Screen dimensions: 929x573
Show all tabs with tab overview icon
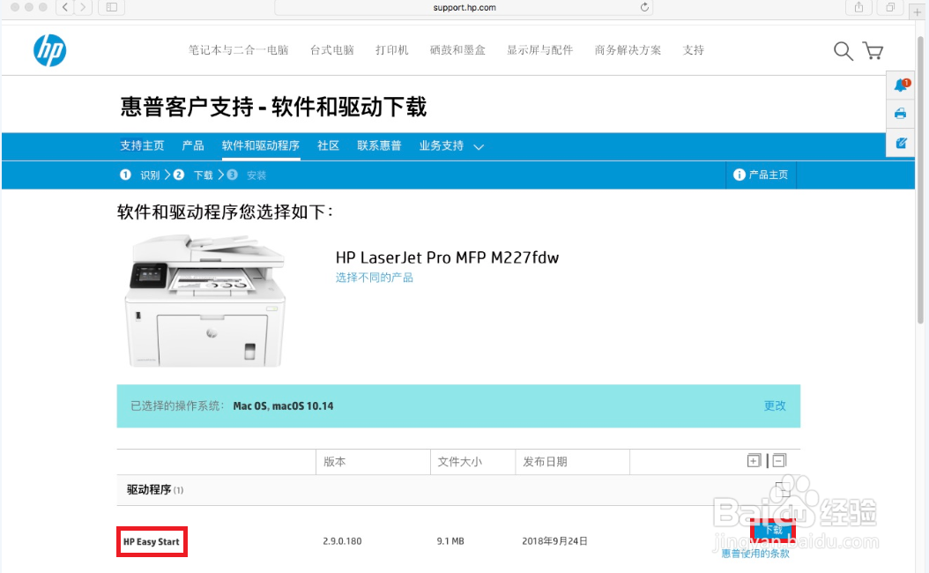click(890, 7)
